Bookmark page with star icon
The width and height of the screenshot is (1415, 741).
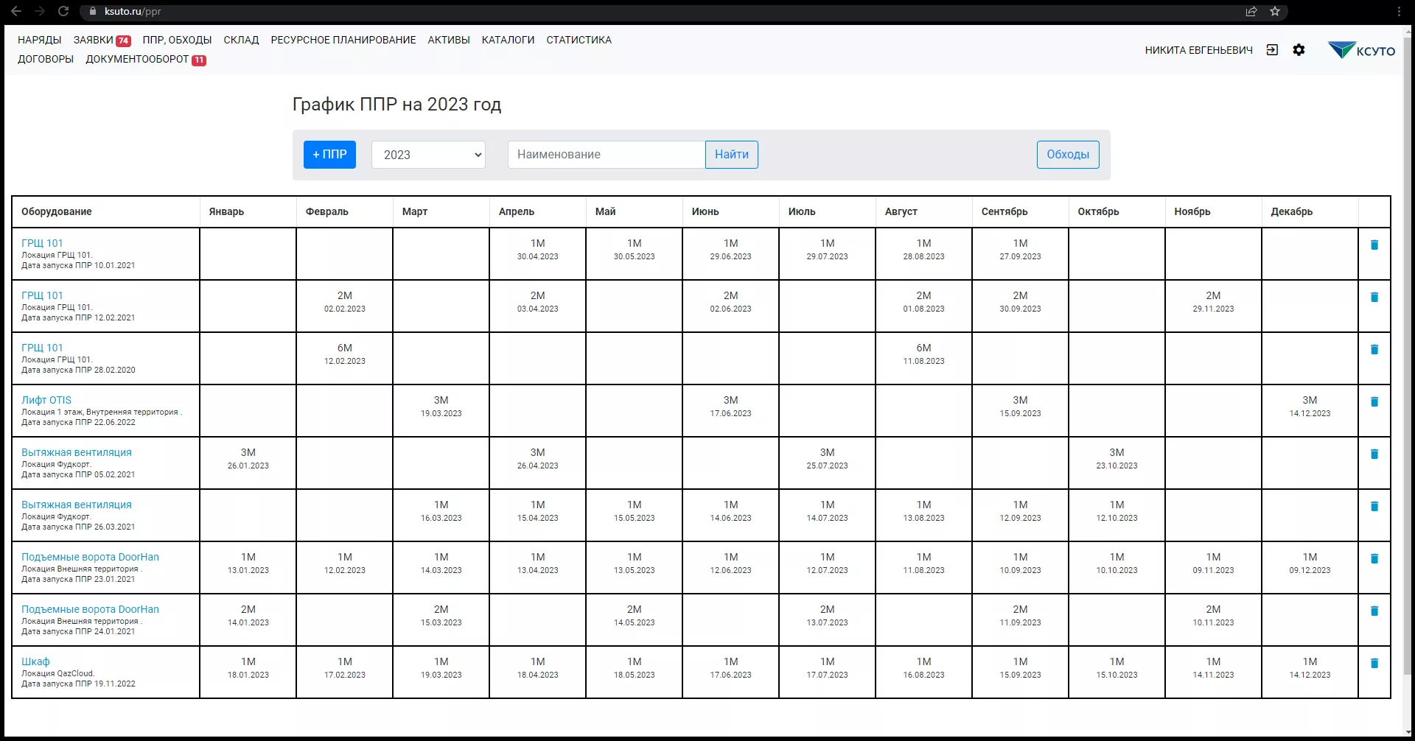pos(1275,11)
